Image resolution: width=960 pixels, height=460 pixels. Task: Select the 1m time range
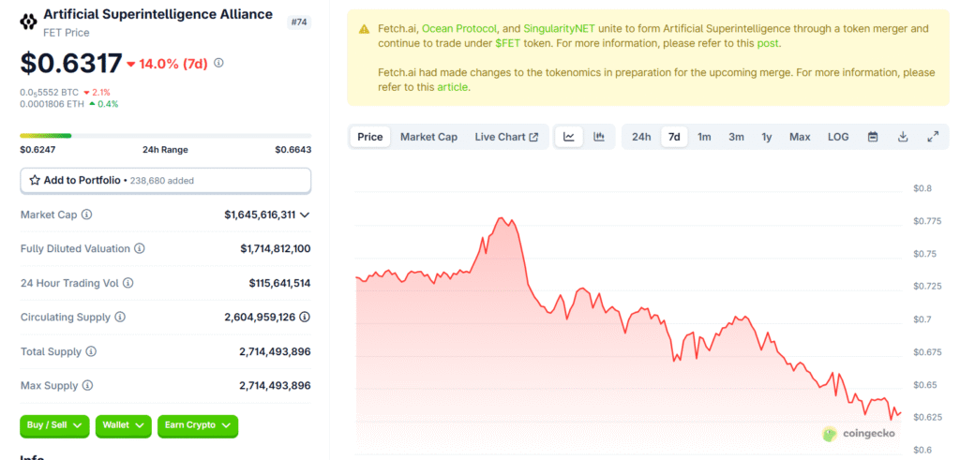(x=704, y=137)
